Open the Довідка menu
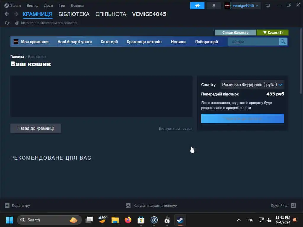The height and width of the screenshot is (227, 303). click(x=77, y=5)
